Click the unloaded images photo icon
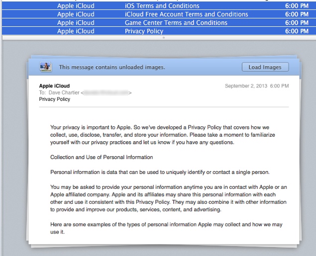 46,67
